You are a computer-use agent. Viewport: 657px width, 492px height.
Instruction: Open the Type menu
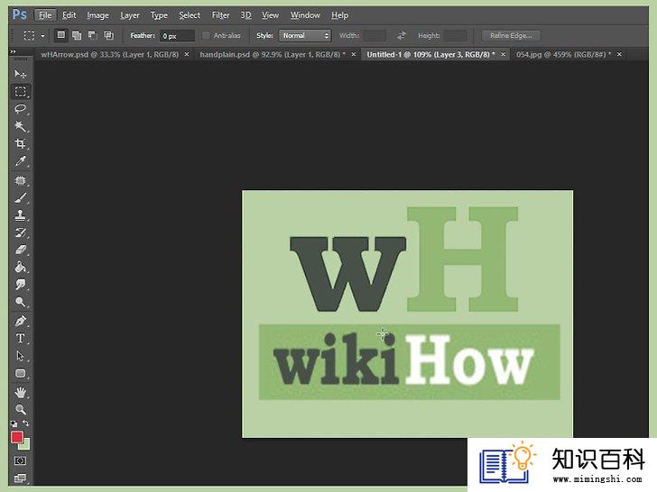pos(159,15)
